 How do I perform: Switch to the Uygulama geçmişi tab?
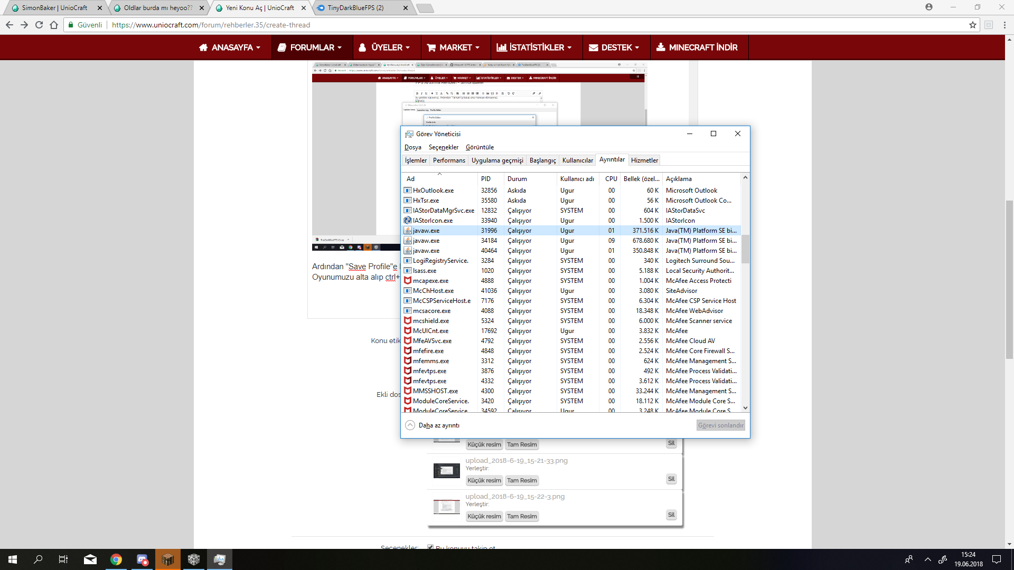497,160
